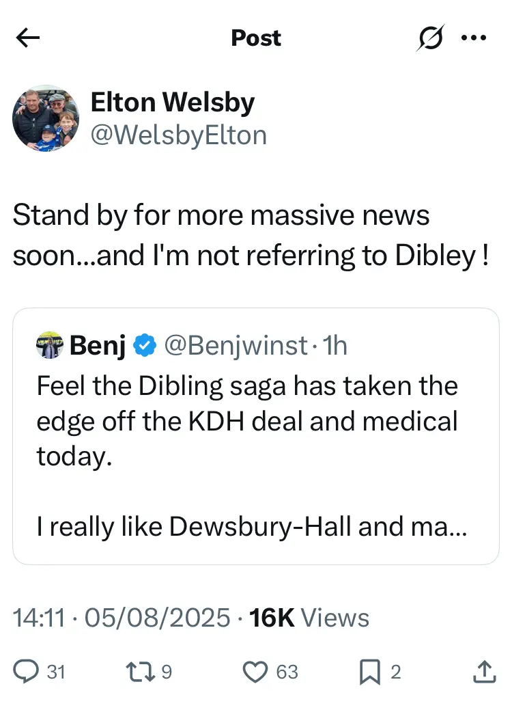This screenshot has height=710, width=512.
Task: Tap Benj's blue verified badge
Action: pos(144,346)
